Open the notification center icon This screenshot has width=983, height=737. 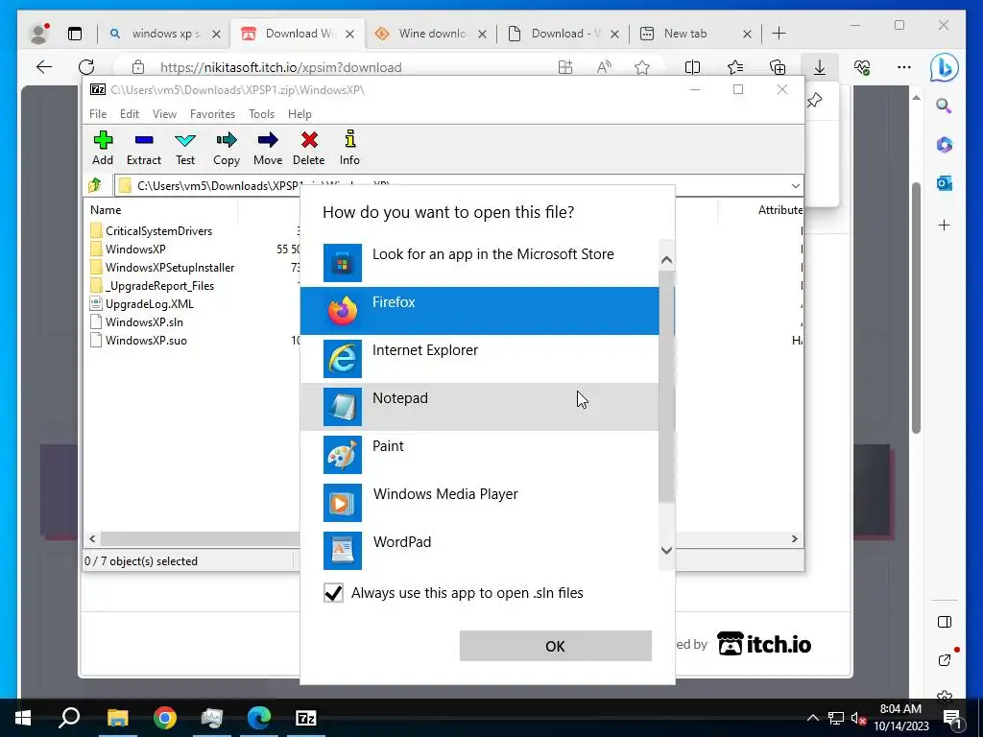(x=951, y=719)
